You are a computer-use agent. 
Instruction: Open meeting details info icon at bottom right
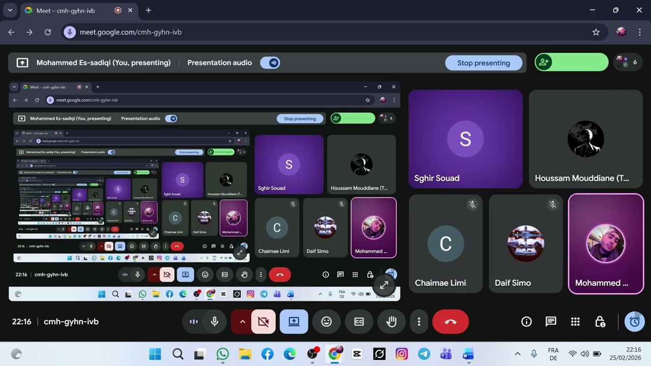(526, 322)
